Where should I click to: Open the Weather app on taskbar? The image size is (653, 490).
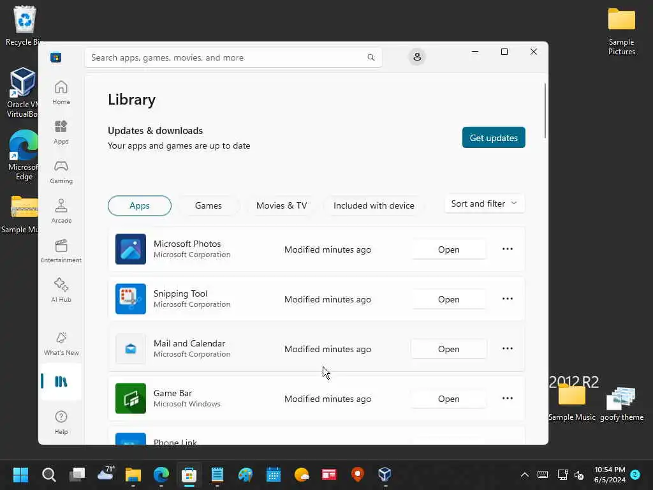[302, 475]
